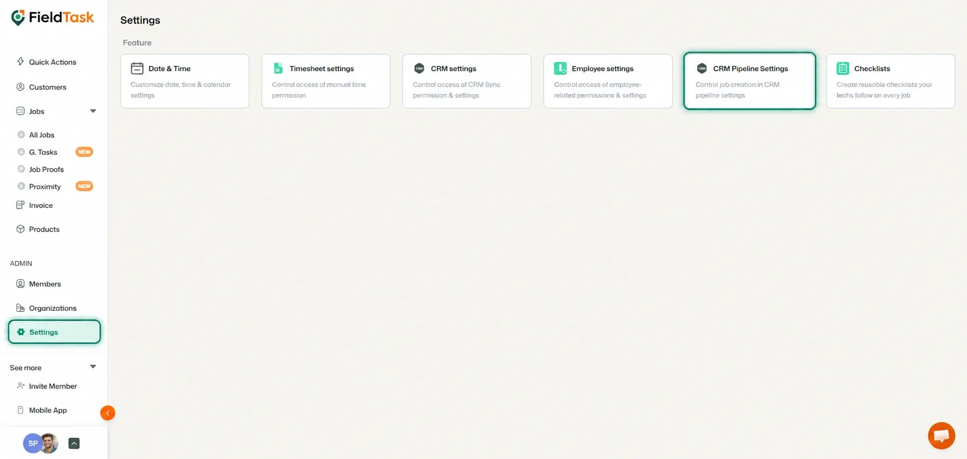
Task: Click the Invite Member icon
Action: [20, 386]
